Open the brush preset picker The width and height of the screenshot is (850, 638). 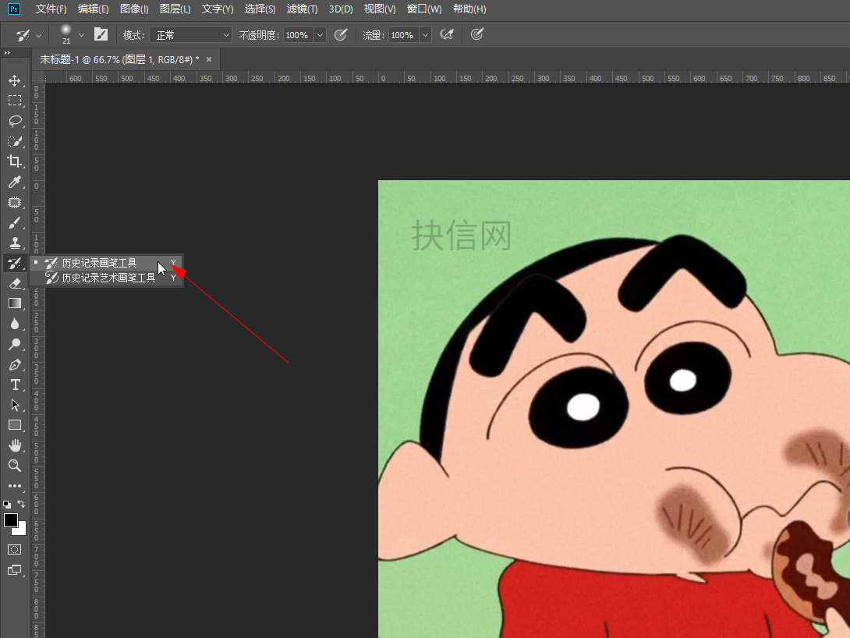81,35
